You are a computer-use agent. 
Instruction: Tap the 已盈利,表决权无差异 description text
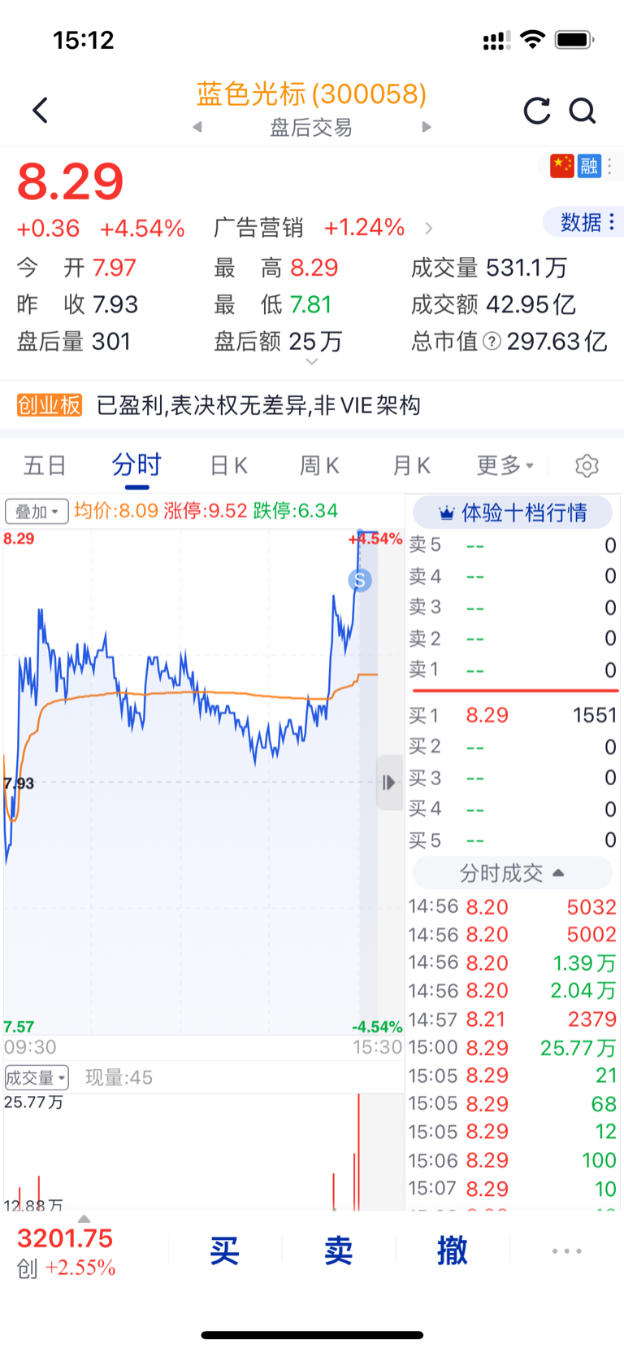(258, 405)
